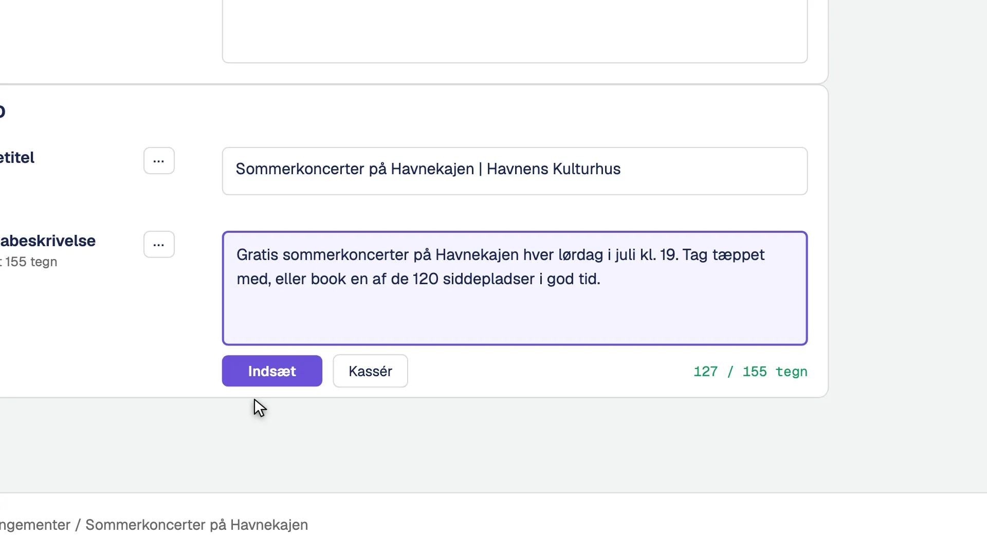This screenshot has height=555, width=987.
Task: Focus the Sommerkoncerter på Havnekajen title field
Action: click(x=515, y=171)
